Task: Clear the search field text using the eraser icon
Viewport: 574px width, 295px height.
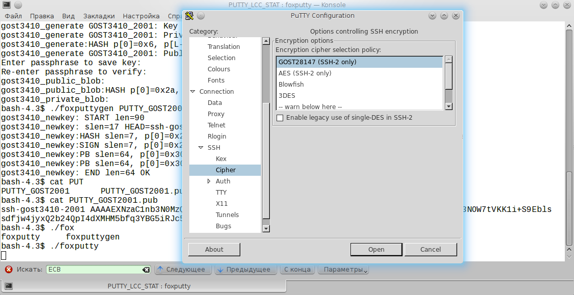Action: coord(146,270)
